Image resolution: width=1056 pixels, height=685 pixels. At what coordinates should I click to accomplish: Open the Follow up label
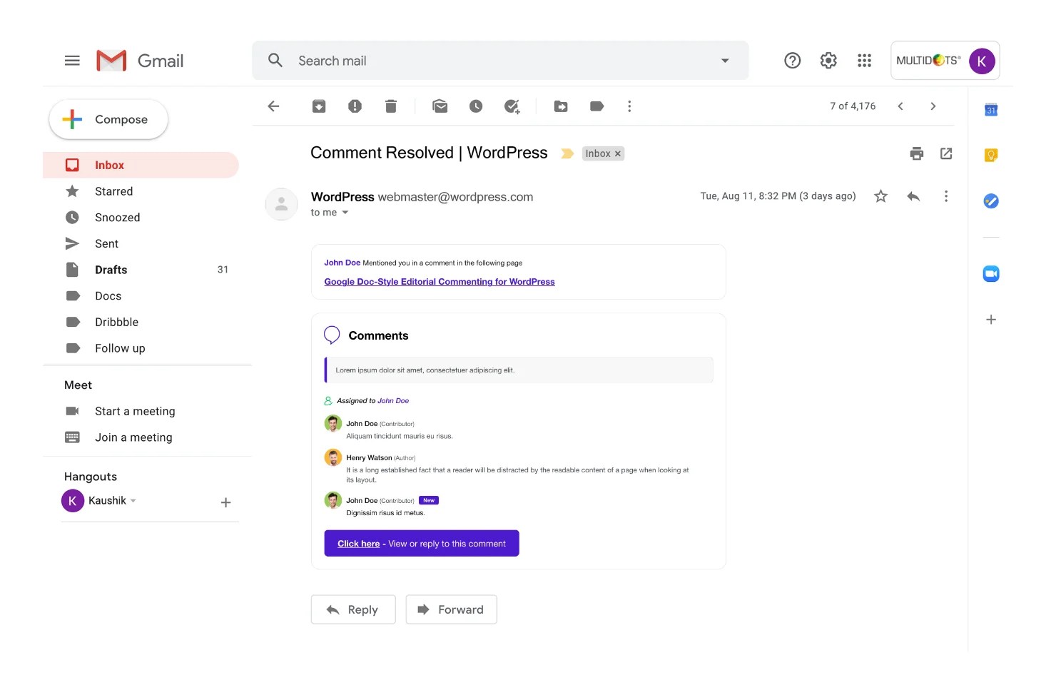tap(141, 348)
